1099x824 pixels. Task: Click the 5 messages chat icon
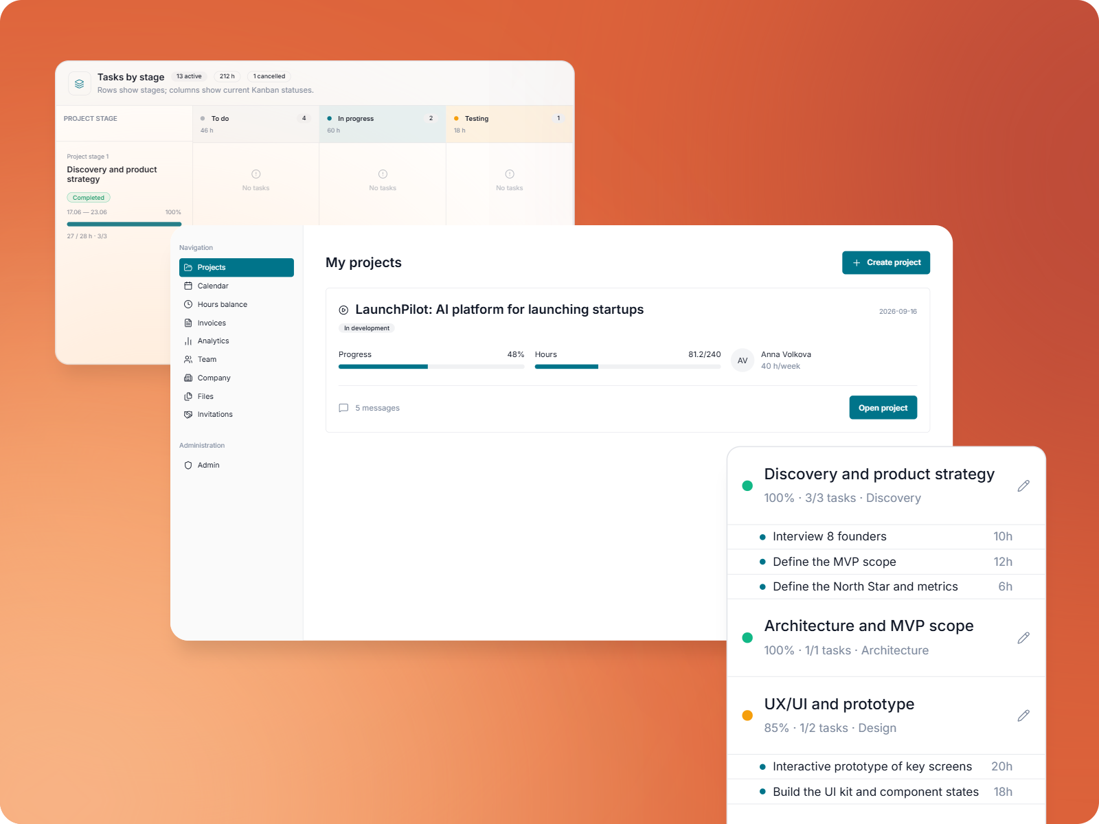point(343,408)
